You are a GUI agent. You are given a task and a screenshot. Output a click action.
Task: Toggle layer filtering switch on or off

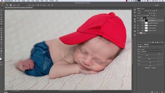coord(156,11)
